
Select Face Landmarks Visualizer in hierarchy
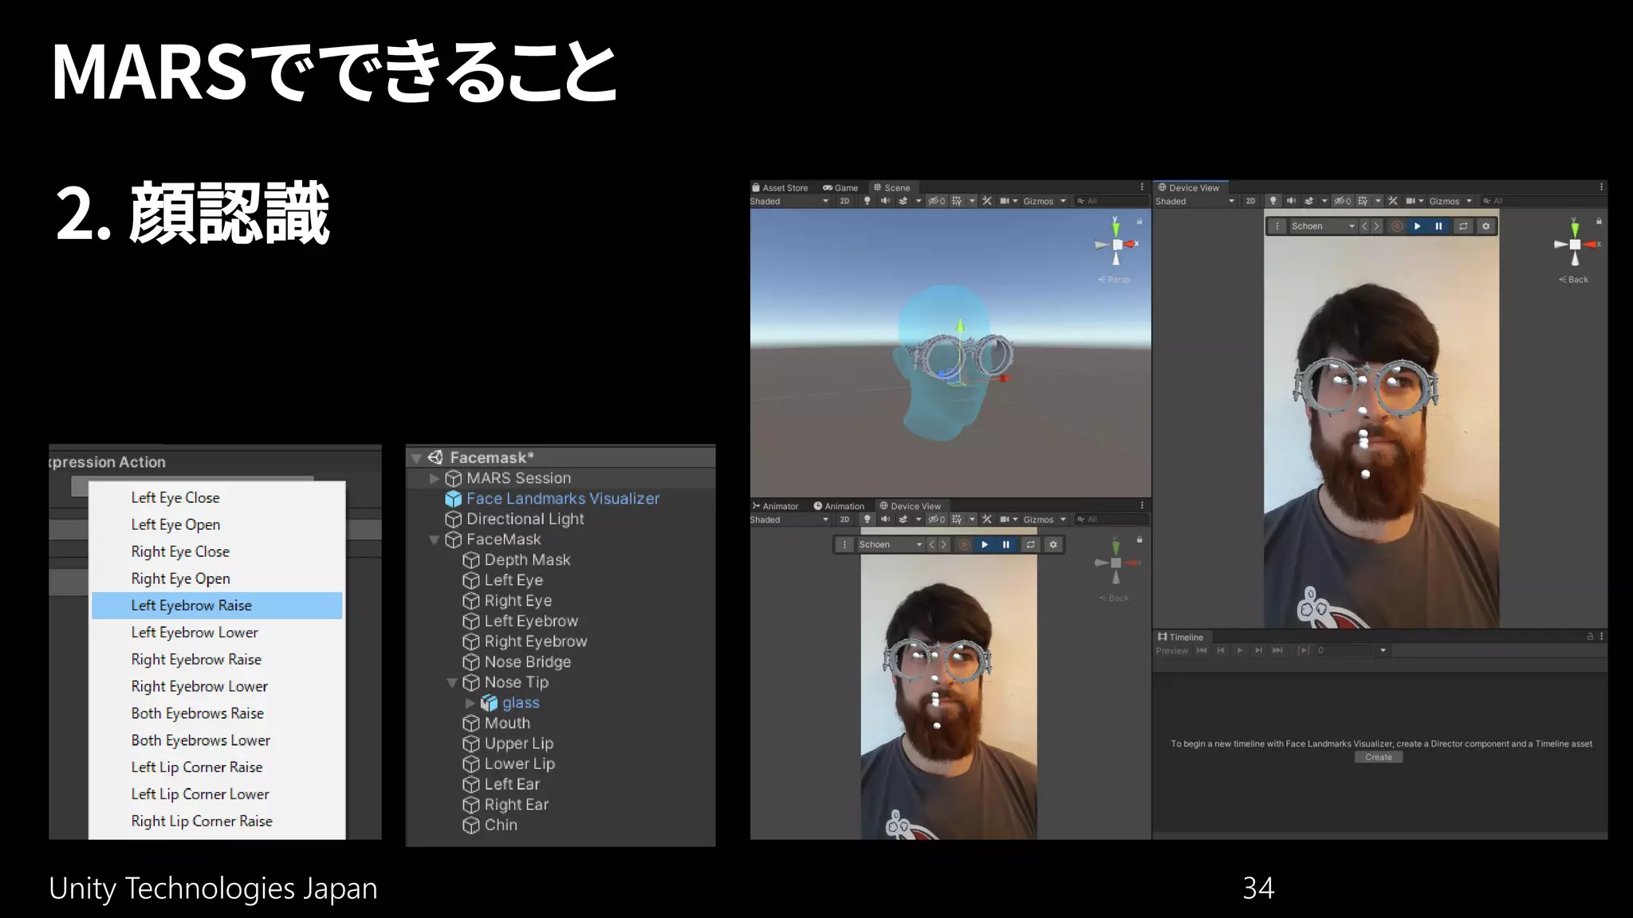point(552,499)
